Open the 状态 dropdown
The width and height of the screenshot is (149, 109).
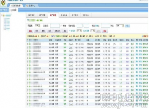[120, 26]
